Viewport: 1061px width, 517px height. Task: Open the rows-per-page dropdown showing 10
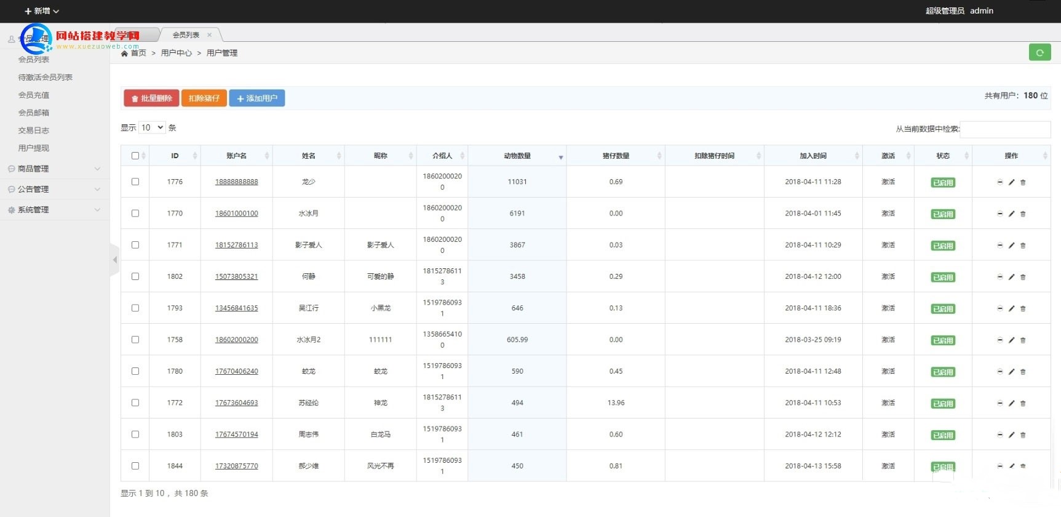pos(152,127)
